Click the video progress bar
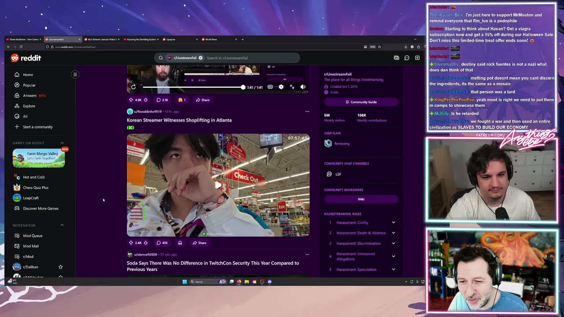564x317 pixels. (193, 87)
